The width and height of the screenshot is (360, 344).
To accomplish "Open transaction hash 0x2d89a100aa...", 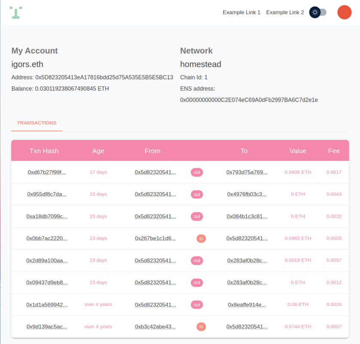I will click(x=46, y=260).
